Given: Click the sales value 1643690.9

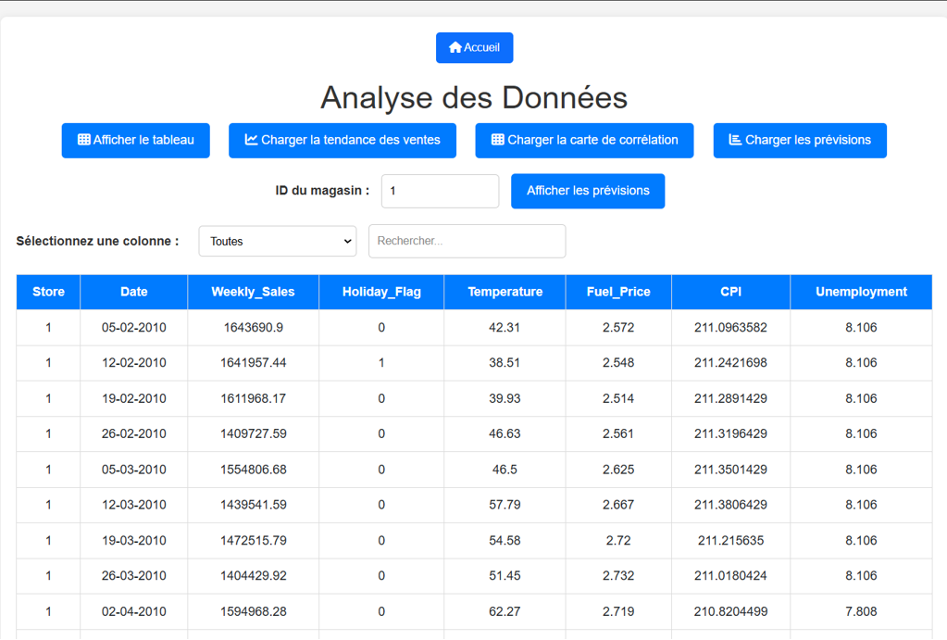Looking at the screenshot, I should pyautogui.click(x=254, y=328).
